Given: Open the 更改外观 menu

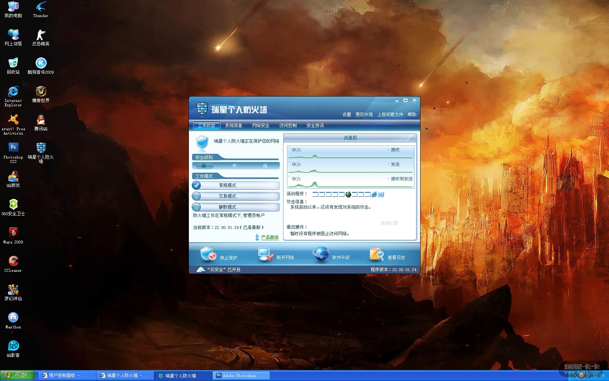Looking at the screenshot, I should (364, 115).
